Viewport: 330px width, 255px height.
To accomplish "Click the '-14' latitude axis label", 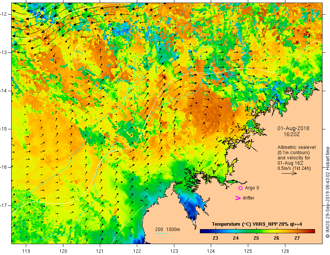I will (4, 91).
